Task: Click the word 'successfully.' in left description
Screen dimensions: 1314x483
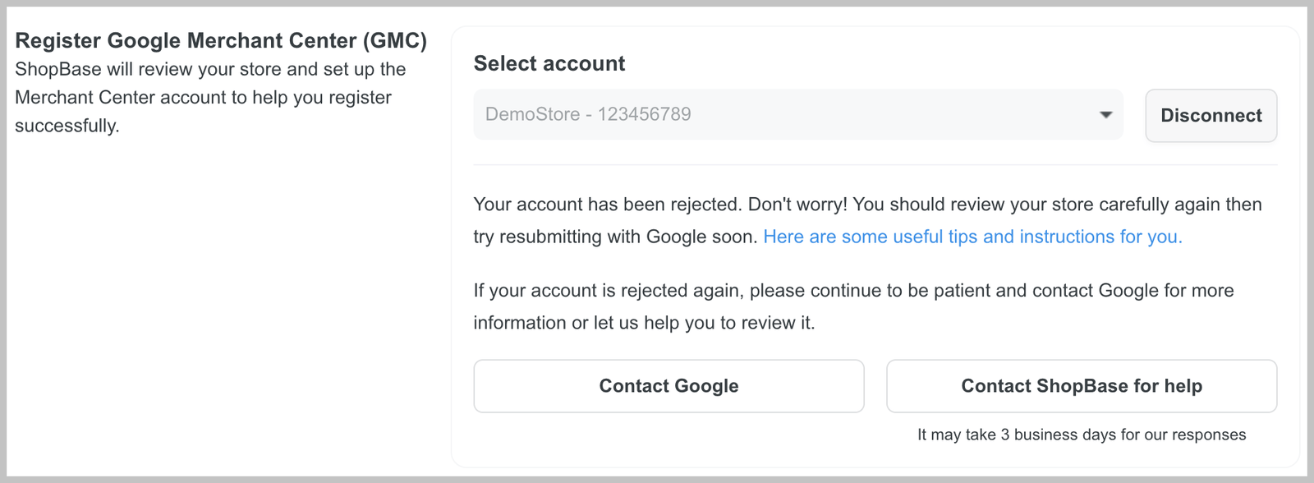Action: coord(67,126)
